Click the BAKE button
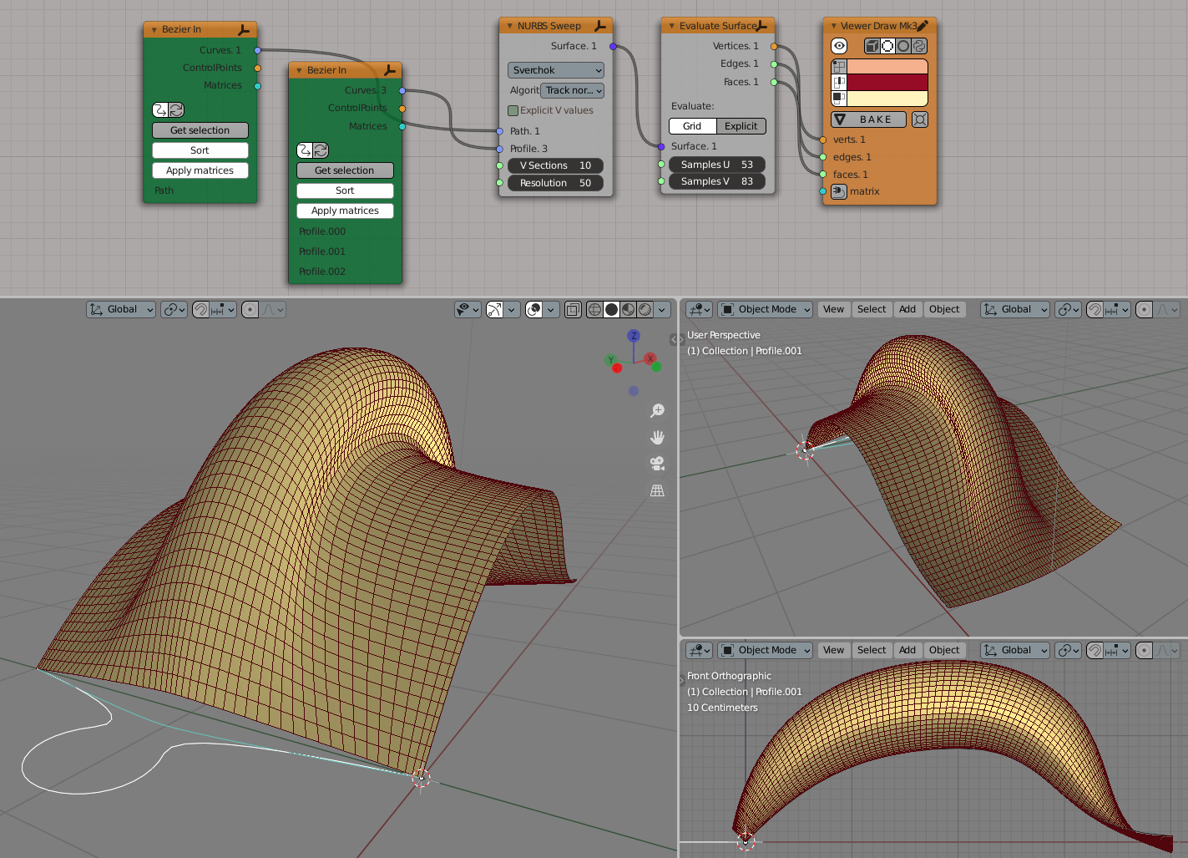The image size is (1188, 858). pyautogui.click(x=869, y=119)
